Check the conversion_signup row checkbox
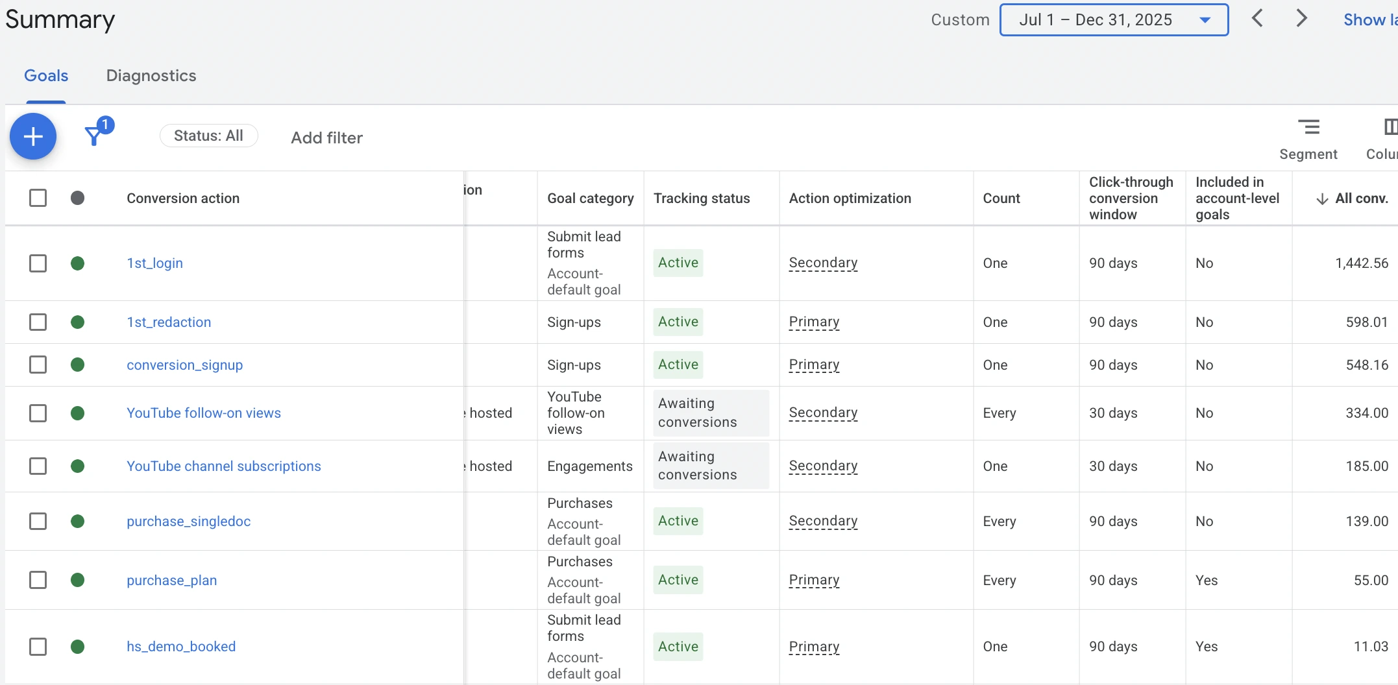Image resolution: width=1398 pixels, height=685 pixels. pos(38,365)
